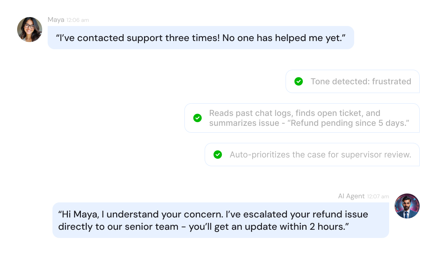Click the word 'frustrated' in tone step
The image size is (432, 266).
pyautogui.click(x=392, y=81)
